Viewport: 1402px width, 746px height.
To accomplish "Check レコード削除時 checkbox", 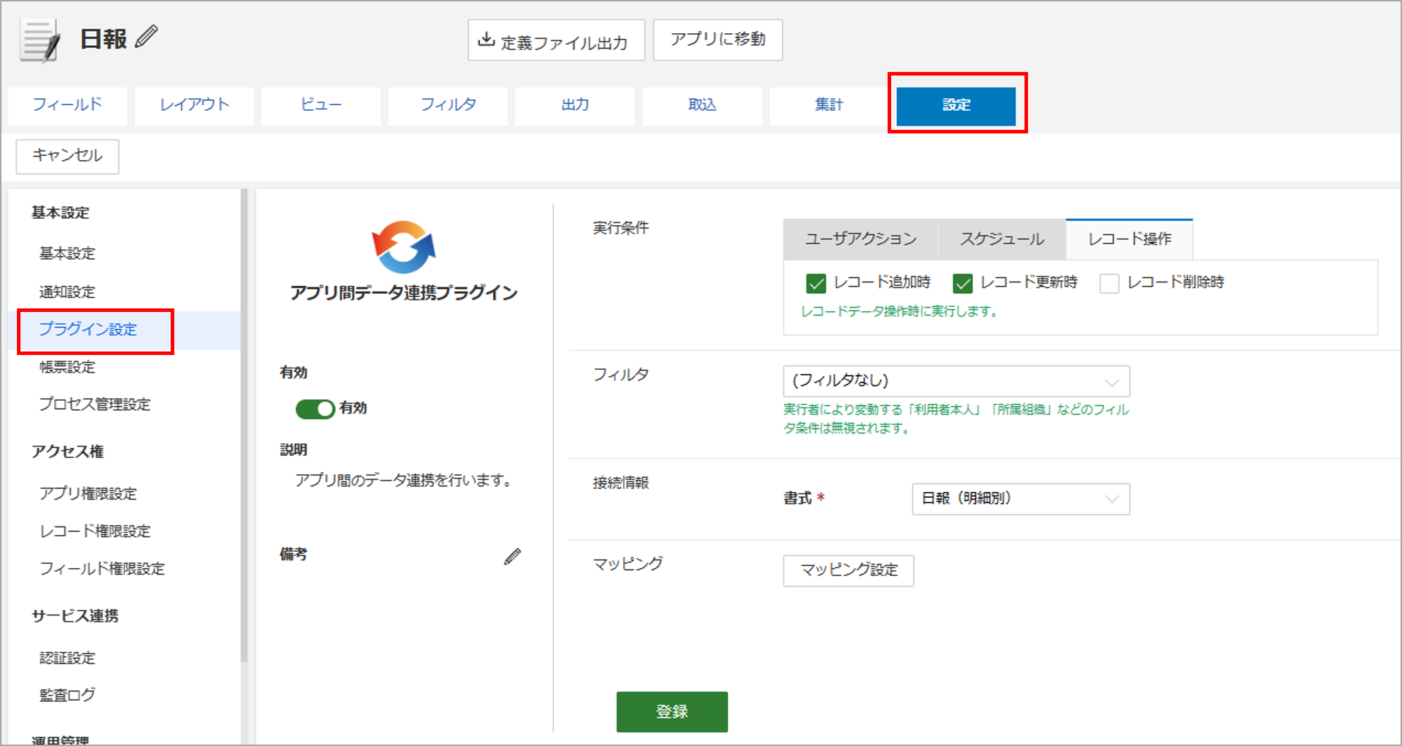I will tap(1109, 284).
